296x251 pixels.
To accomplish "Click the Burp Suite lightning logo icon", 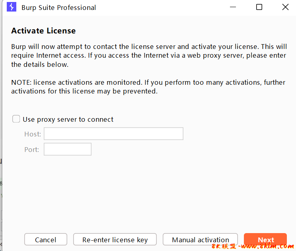I will (x=12, y=7).
